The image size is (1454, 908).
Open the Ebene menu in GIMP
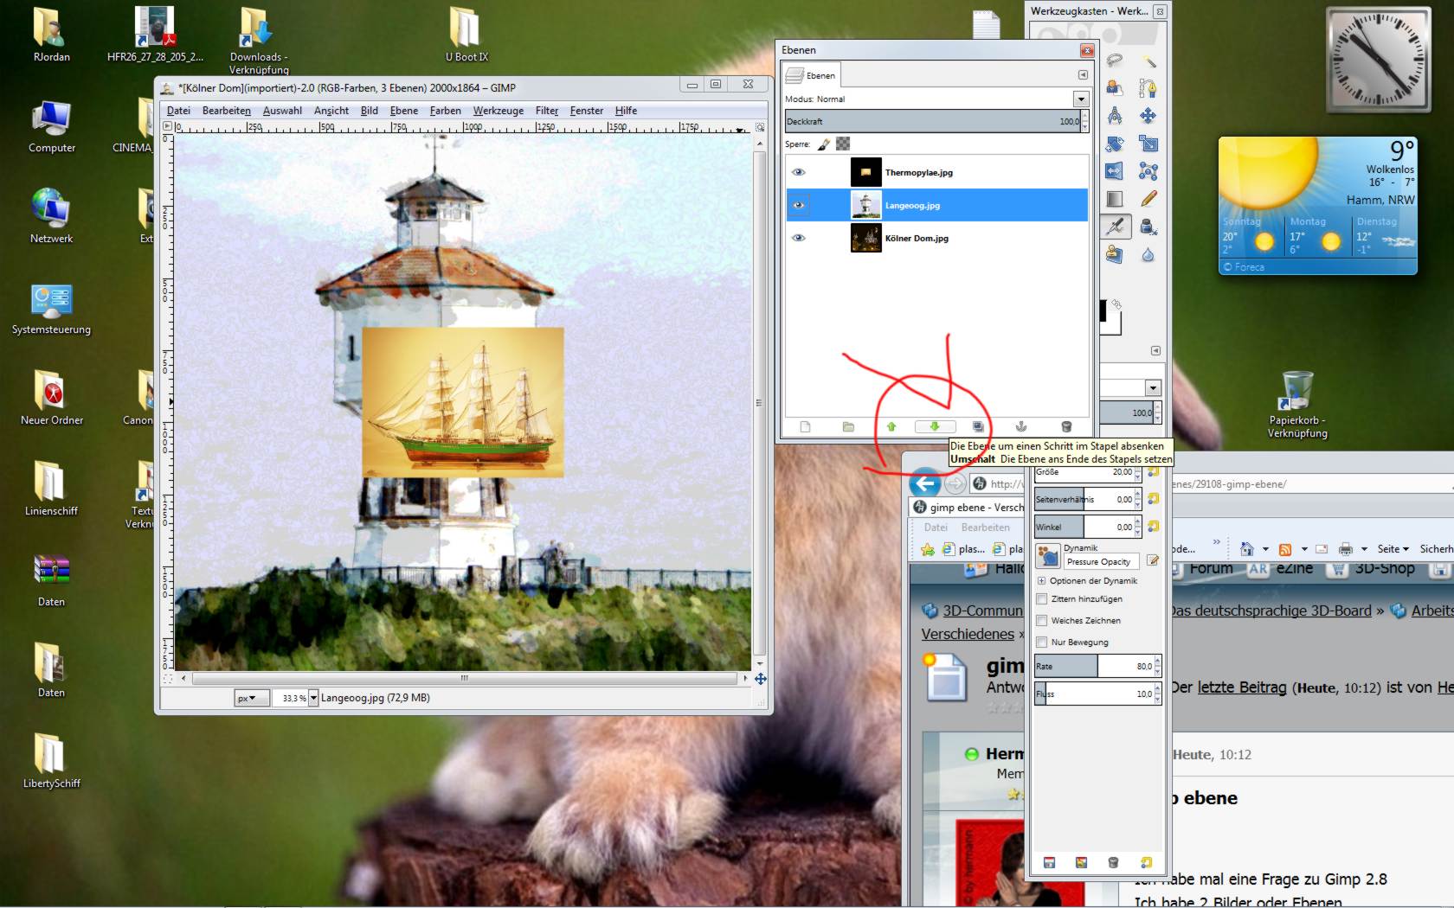(x=404, y=111)
